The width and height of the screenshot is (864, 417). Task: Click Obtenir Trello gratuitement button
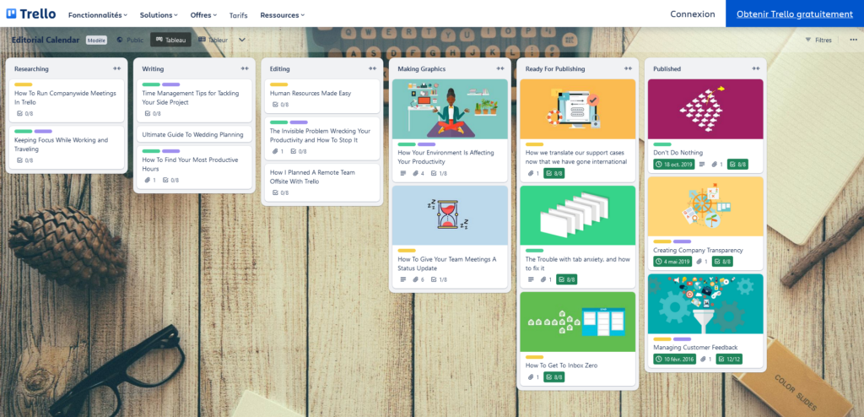point(795,14)
